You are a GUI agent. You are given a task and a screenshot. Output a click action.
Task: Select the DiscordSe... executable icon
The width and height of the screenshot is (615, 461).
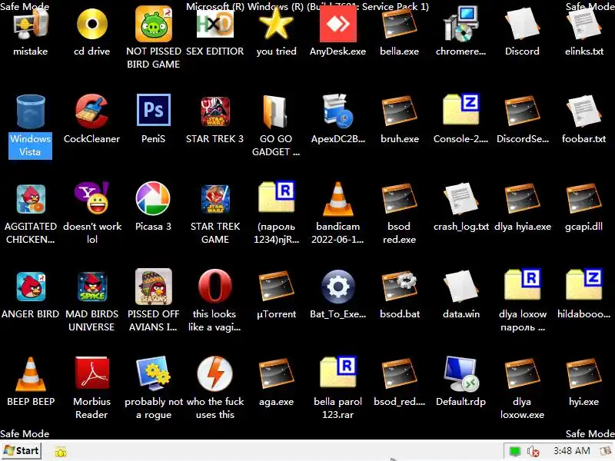522,111
